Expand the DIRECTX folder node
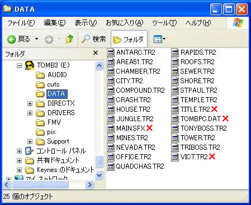This screenshot has width=251, height=205. (30, 103)
